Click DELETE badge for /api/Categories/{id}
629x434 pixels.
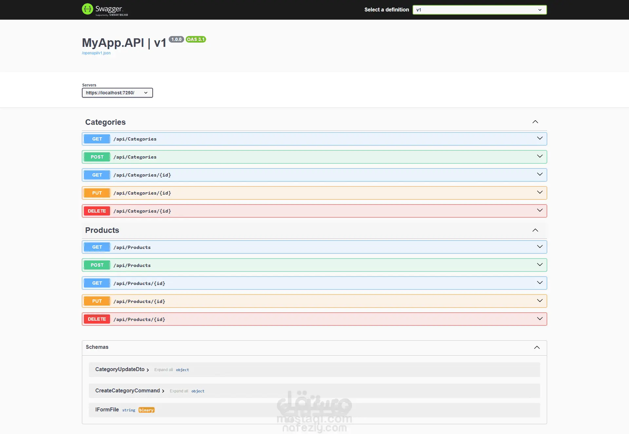point(97,211)
